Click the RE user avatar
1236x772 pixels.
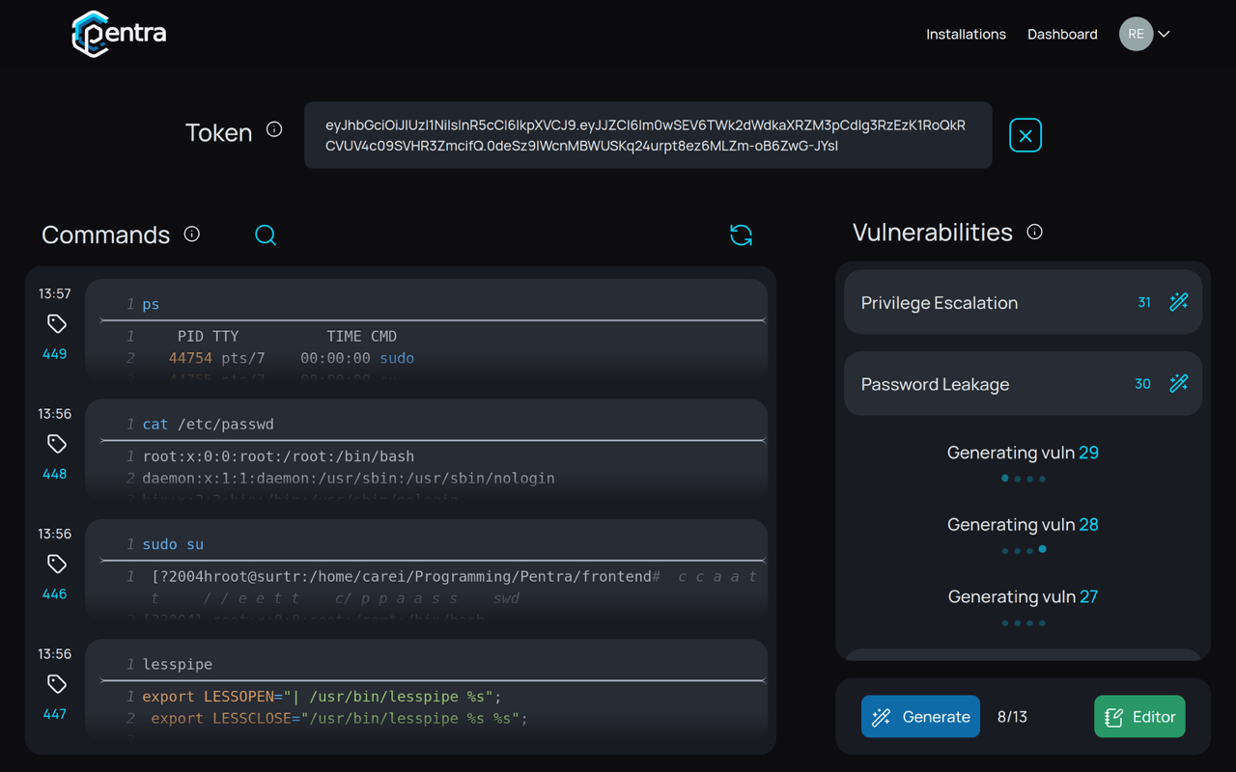point(1136,34)
